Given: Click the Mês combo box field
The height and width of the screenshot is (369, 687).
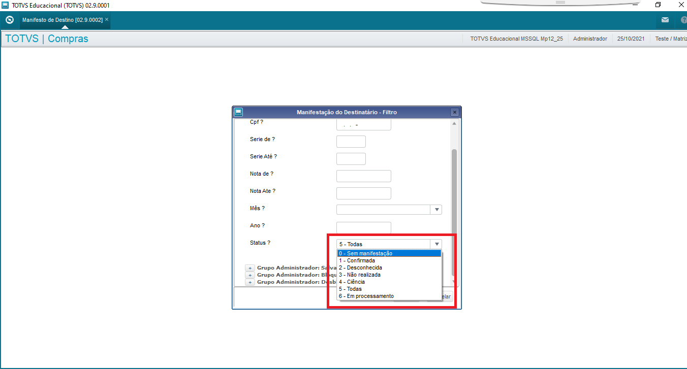Looking at the screenshot, I should (x=389, y=210).
